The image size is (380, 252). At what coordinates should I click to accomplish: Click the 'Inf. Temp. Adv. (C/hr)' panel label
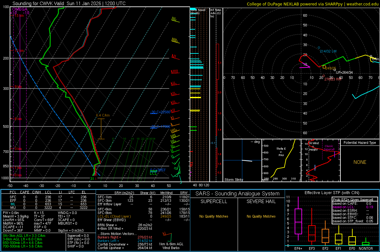click(216, 13)
